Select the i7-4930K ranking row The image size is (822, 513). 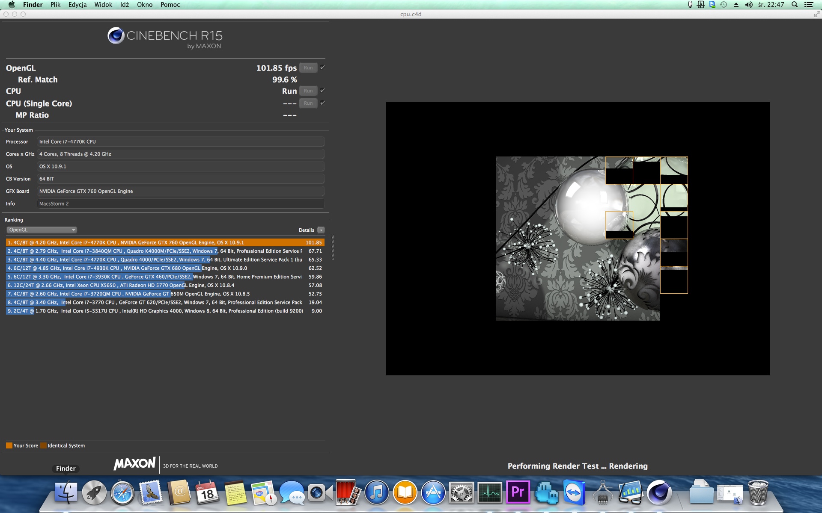coord(165,268)
